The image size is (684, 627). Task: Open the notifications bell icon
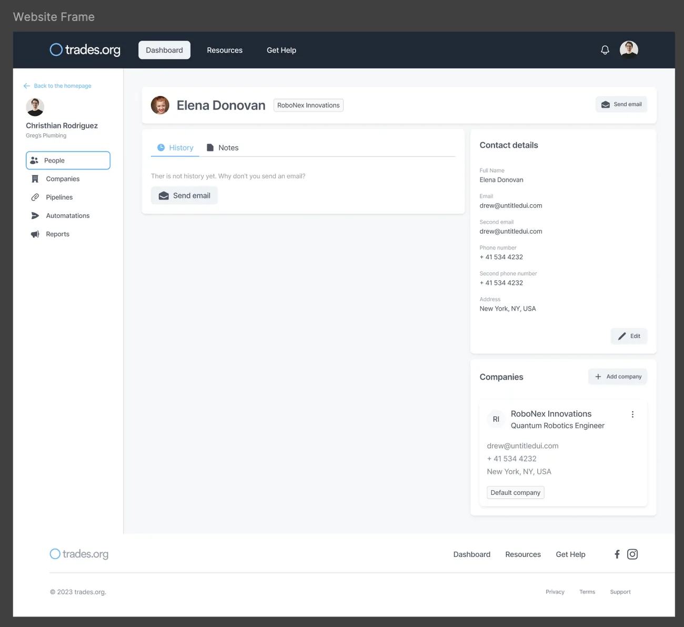tap(605, 50)
